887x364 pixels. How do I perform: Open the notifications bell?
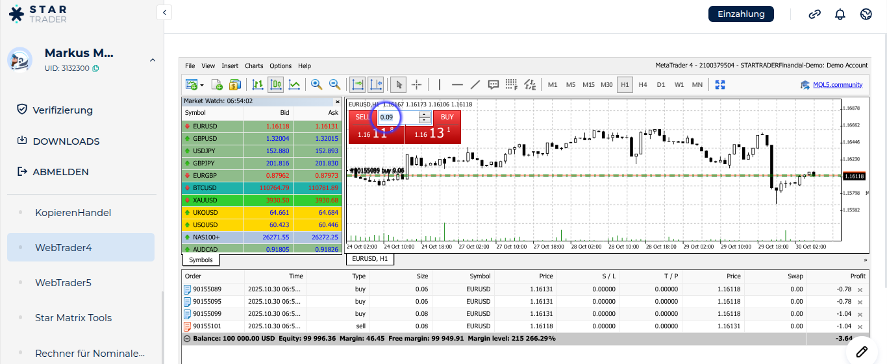840,14
